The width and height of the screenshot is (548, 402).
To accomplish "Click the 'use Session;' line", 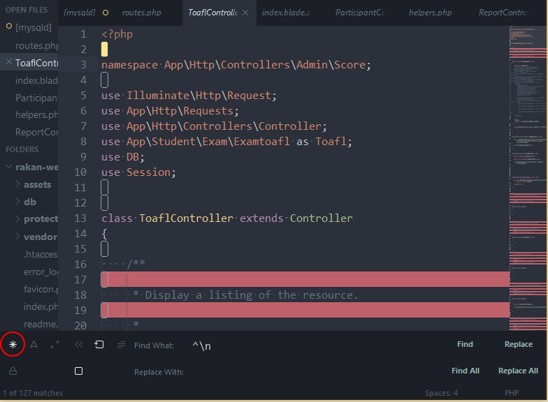I will pyautogui.click(x=138, y=172).
